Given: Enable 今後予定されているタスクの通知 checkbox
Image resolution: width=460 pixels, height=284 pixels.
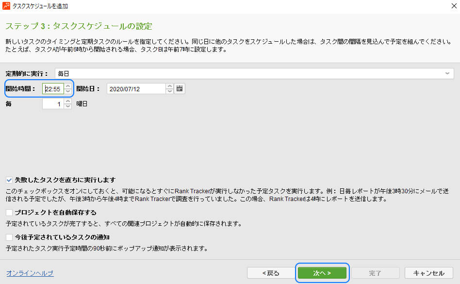Looking at the screenshot, I should click(9, 237).
